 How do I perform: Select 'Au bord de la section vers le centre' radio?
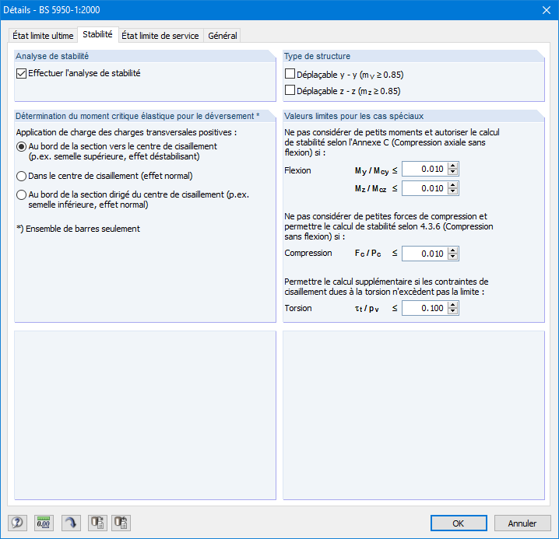(x=21, y=146)
